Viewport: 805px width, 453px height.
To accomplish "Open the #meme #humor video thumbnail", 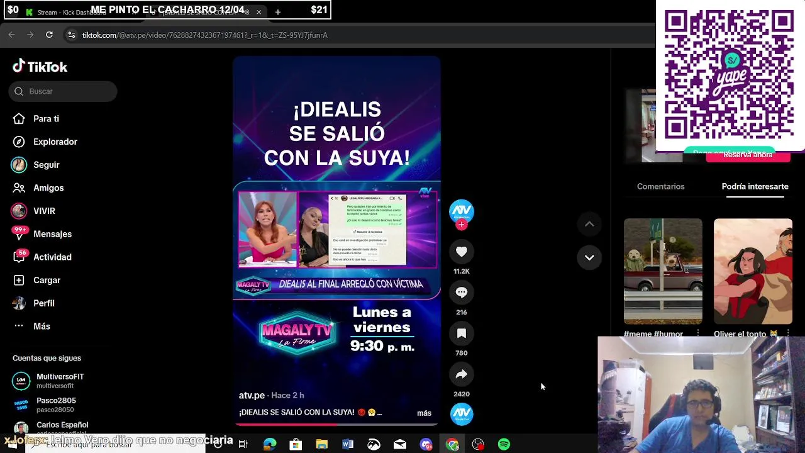I will coord(663,271).
